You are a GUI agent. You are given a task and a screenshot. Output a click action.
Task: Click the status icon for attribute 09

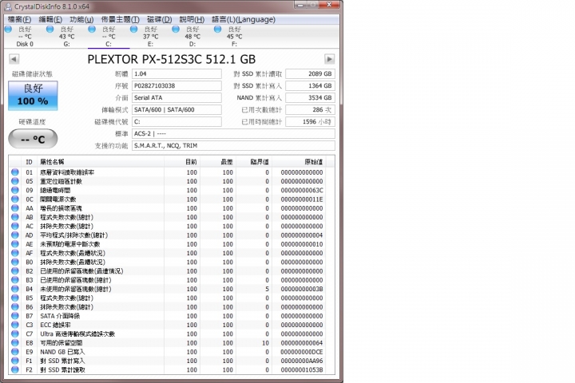click(15, 190)
